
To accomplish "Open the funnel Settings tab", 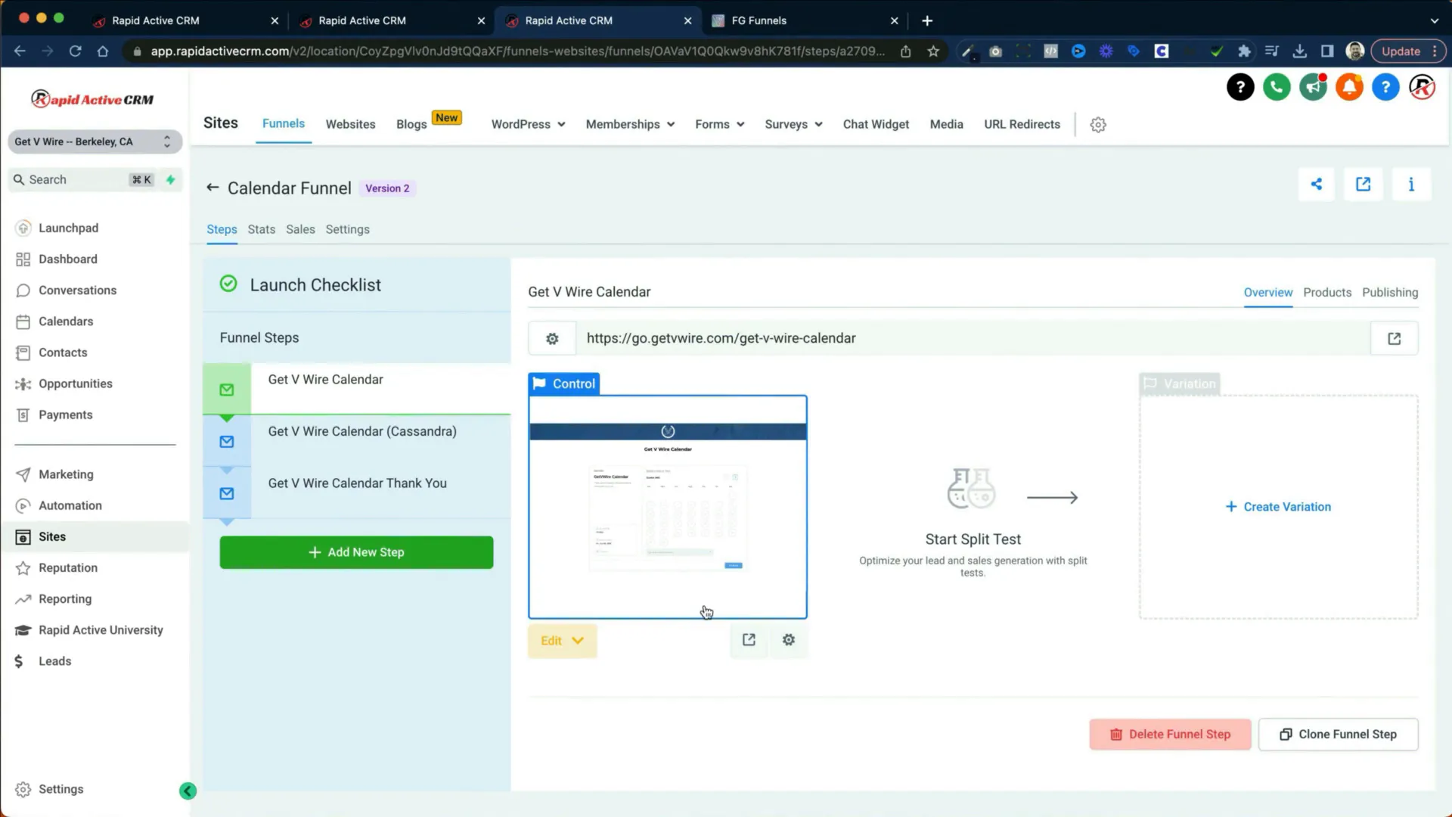I will 347,229.
